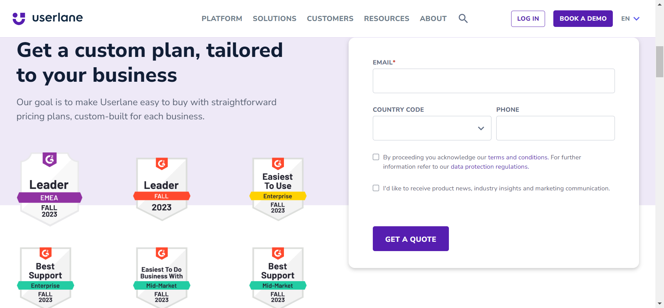Open the Resources navigation menu
The width and height of the screenshot is (664, 308).
[386, 19]
